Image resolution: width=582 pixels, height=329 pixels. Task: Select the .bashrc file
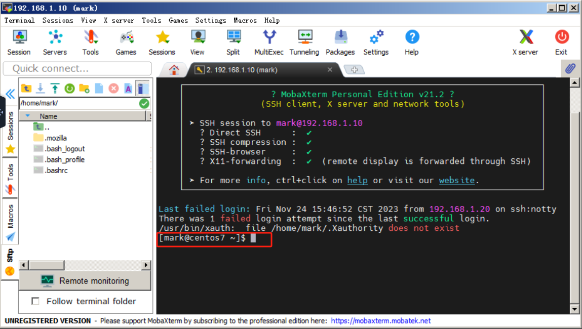tap(51, 170)
